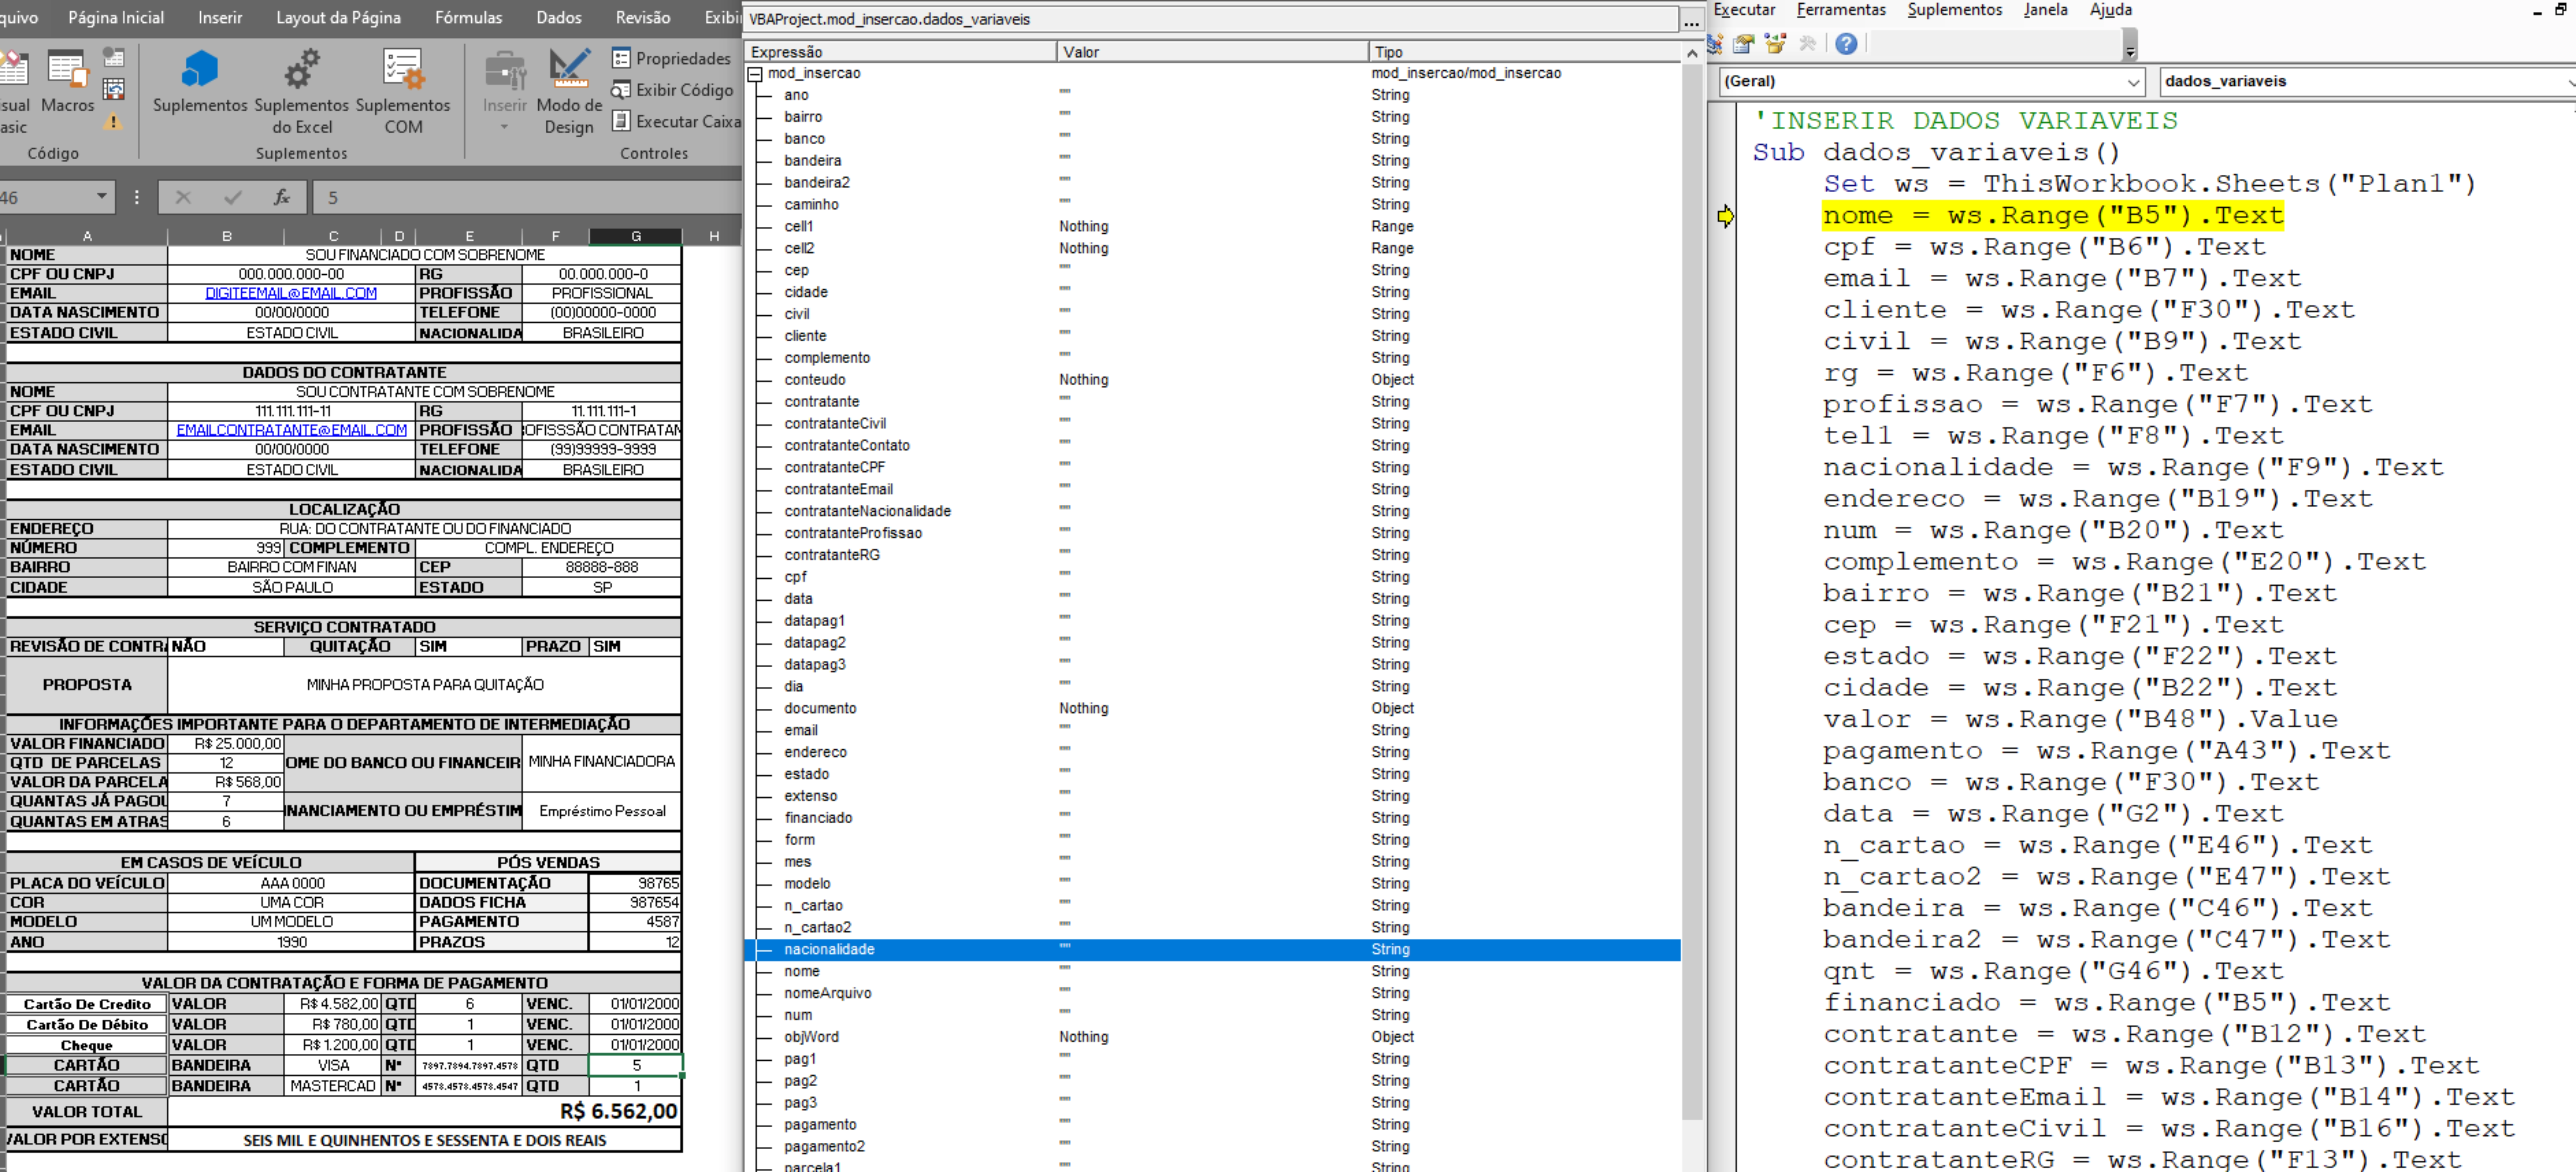The image size is (2576, 1172).
Task: Follow the DIGITEEMAIL@EMAIL.COM link
Action: [291, 293]
